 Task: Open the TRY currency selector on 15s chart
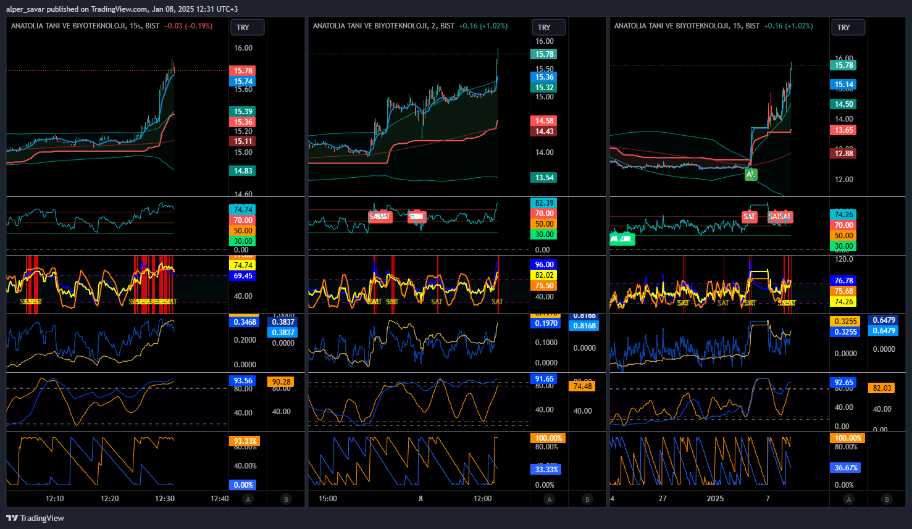[248, 27]
